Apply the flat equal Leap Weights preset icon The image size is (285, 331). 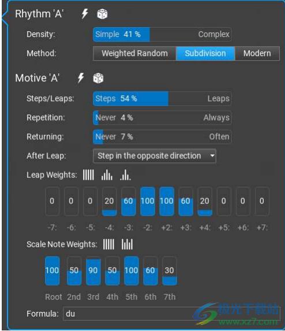(x=88, y=175)
